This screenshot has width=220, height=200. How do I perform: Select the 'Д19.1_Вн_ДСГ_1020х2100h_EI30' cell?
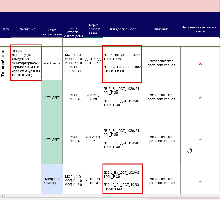(123, 179)
